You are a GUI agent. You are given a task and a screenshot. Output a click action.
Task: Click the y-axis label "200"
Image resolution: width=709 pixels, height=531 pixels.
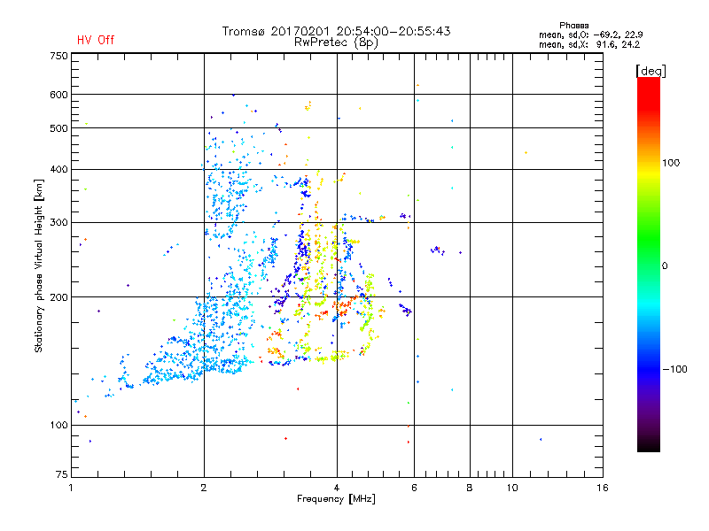pos(58,297)
